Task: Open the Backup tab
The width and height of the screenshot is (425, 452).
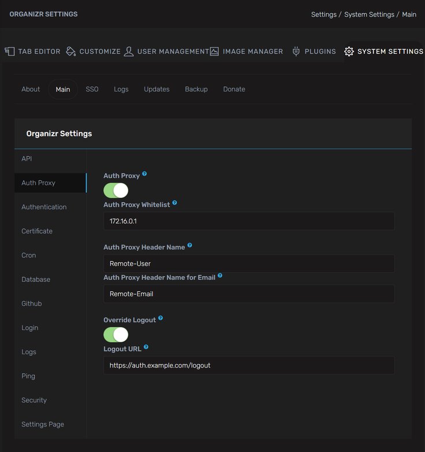Action: coord(196,90)
